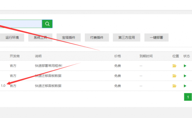
Task: Click 官方 developer in 快速部署常用程序 row
Action: pos(13,66)
